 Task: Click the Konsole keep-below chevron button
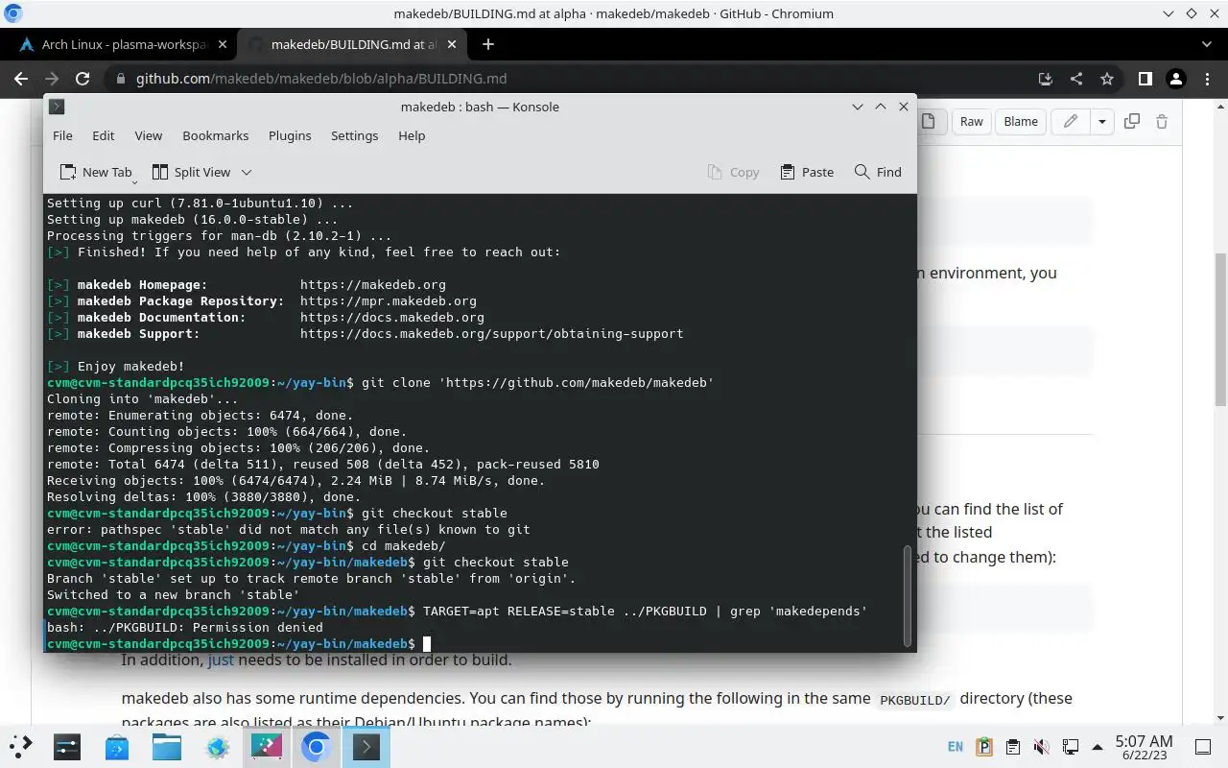click(x=858, y=107)
